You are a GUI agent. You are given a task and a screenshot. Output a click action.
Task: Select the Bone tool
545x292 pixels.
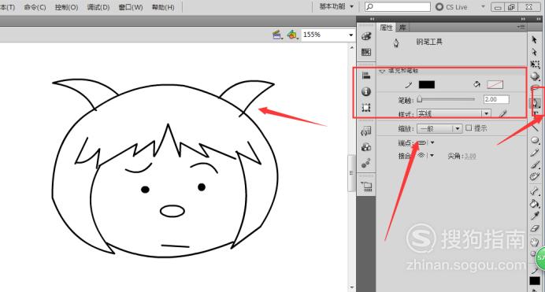tap(534, 190)
